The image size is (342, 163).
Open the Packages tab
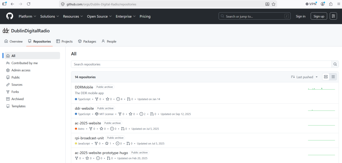click(87, 41)
